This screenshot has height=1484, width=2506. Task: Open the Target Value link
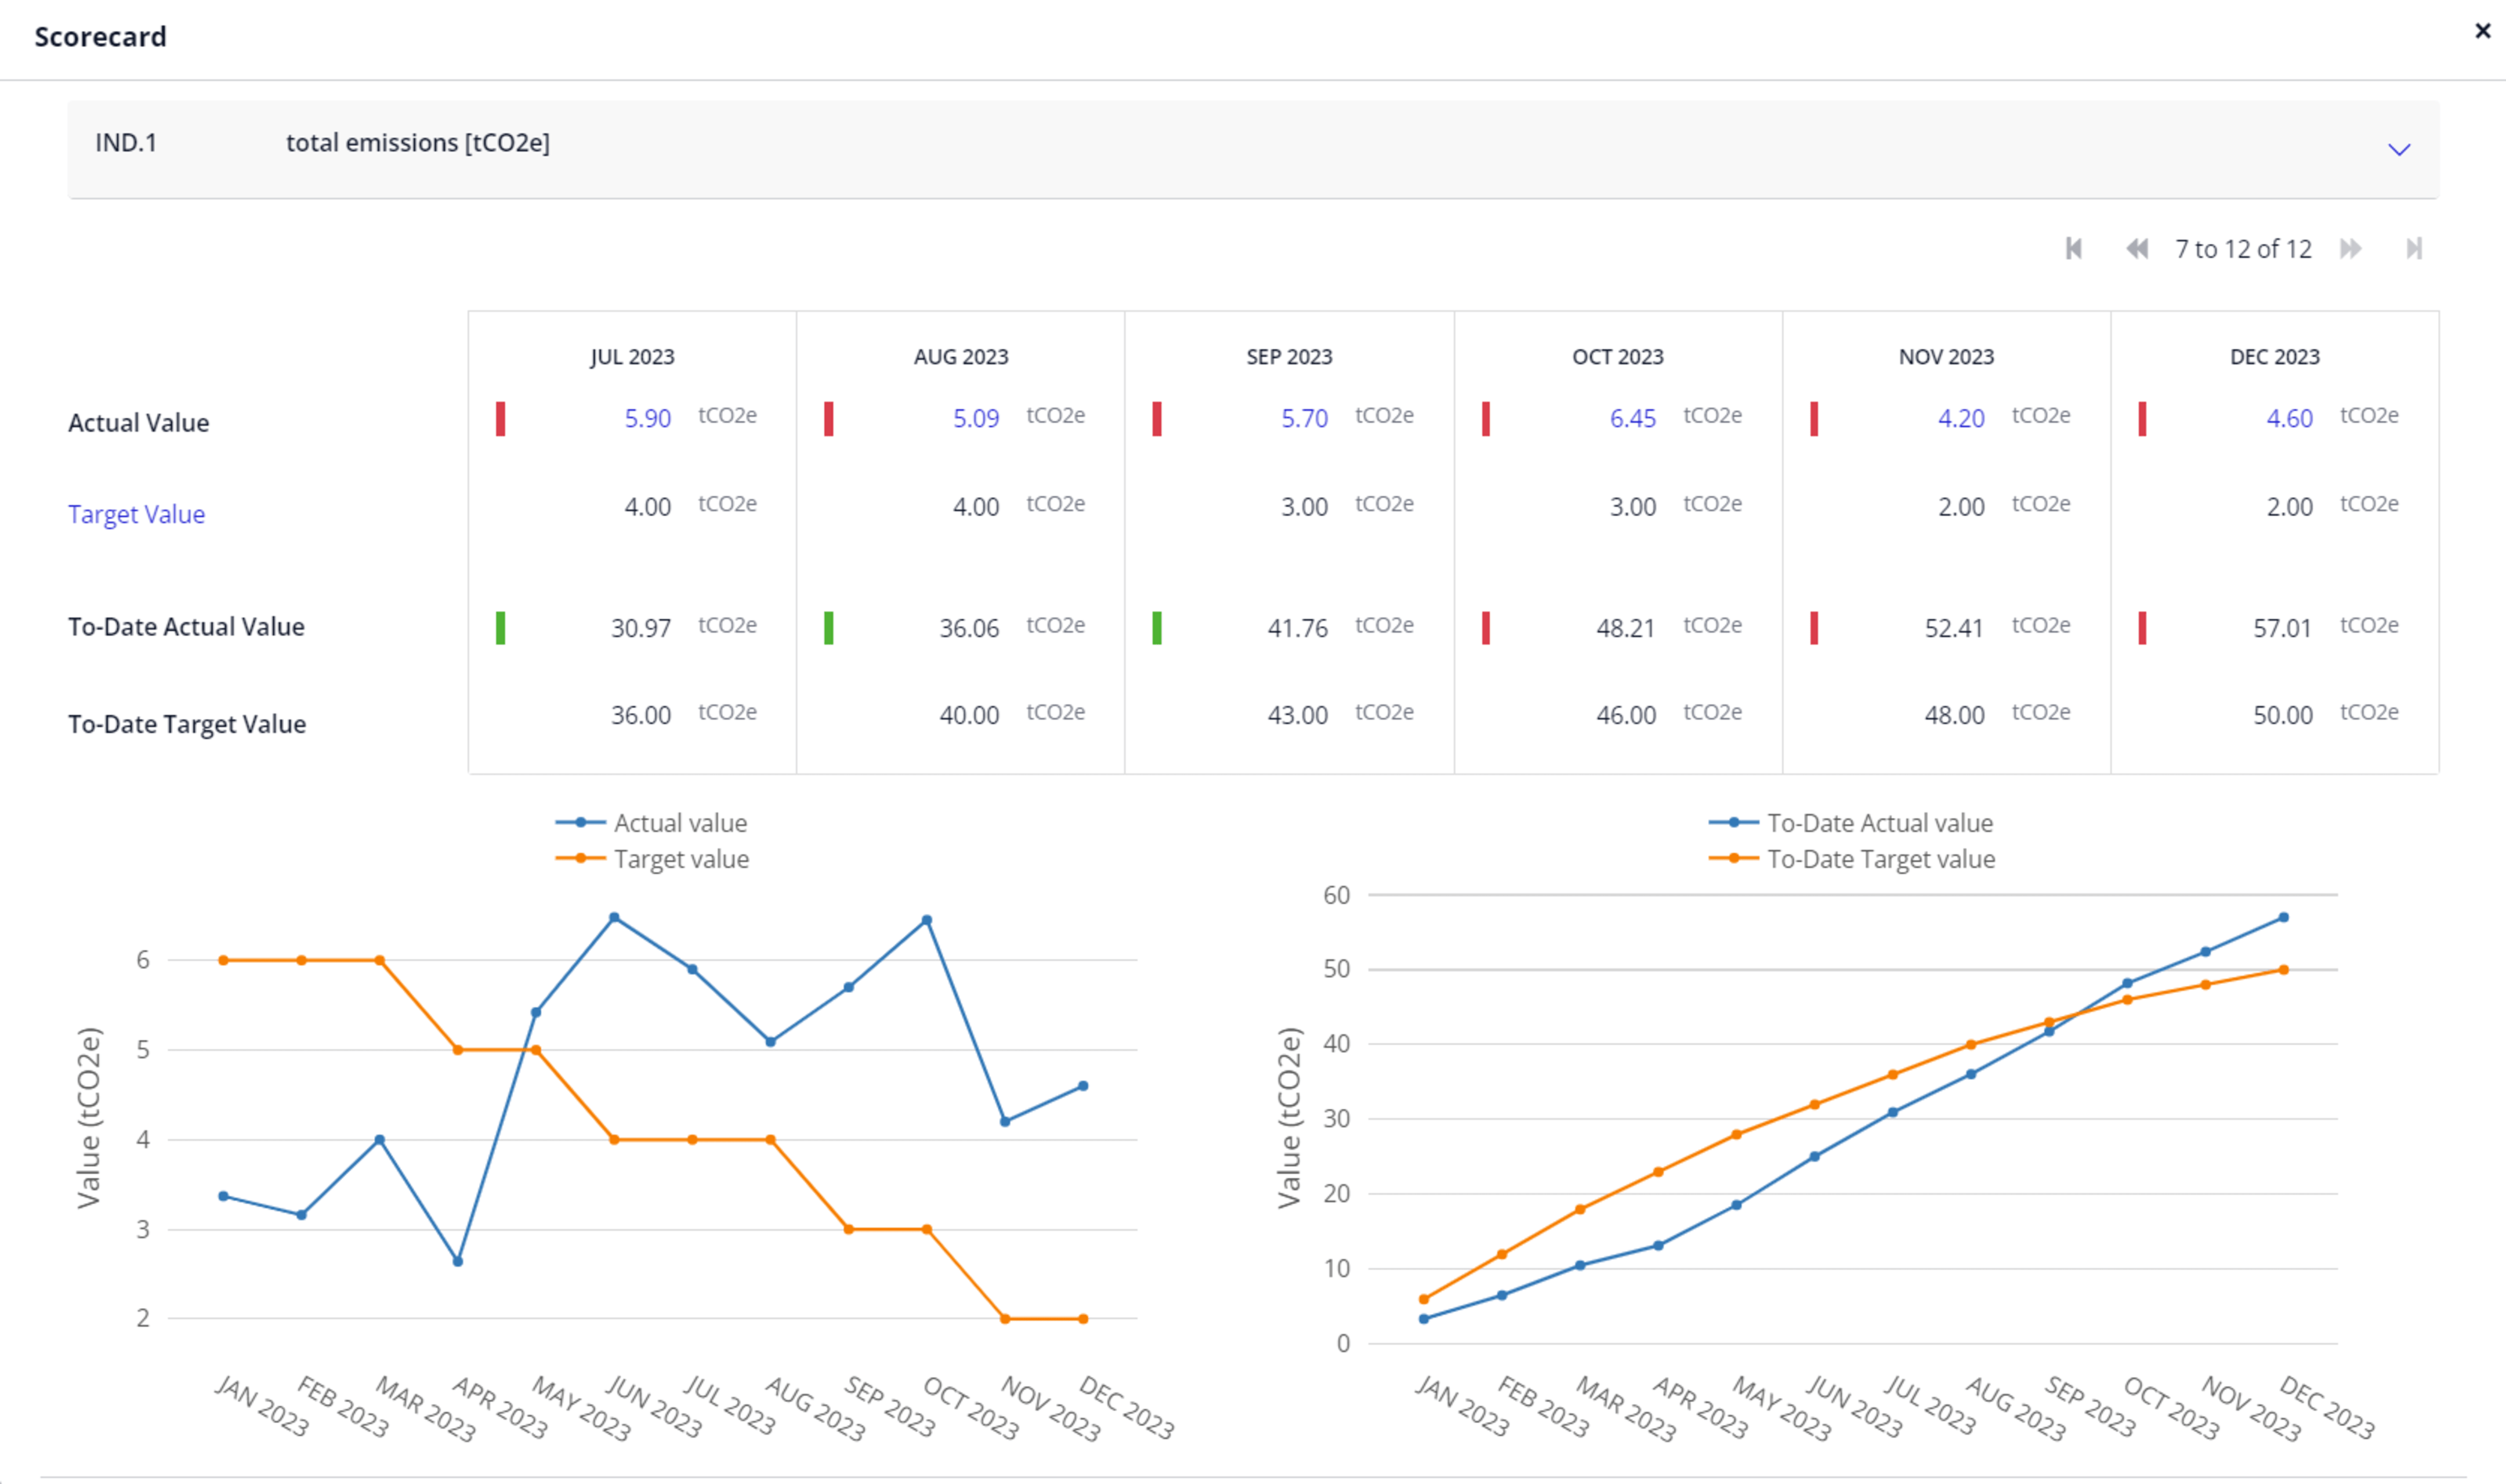[137, 514]
